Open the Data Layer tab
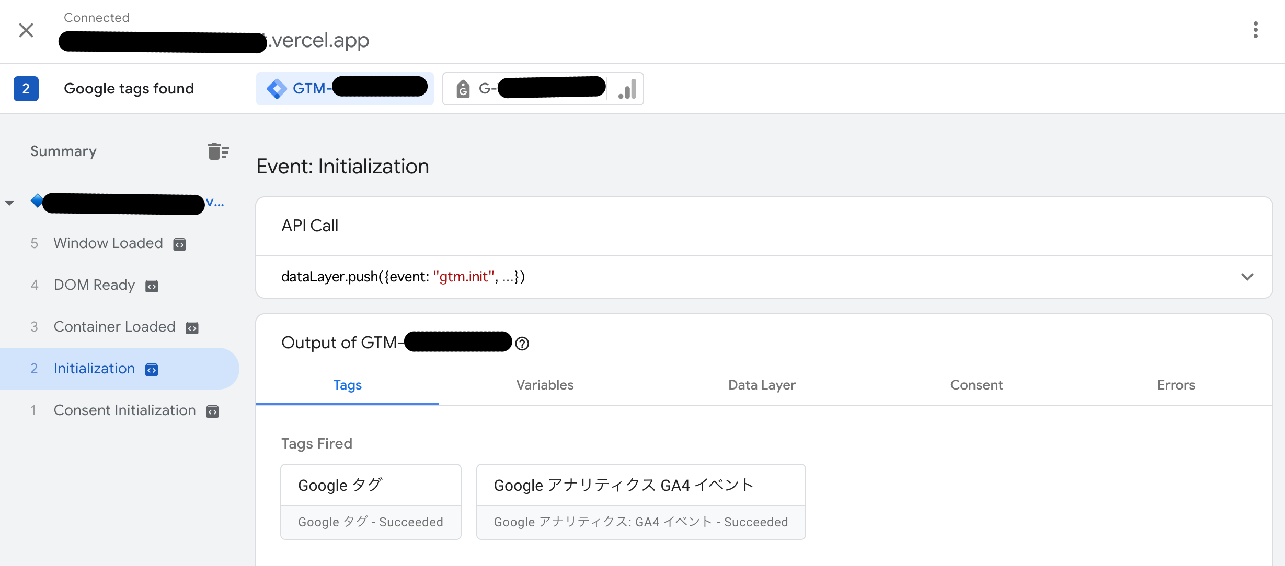Viewport: 1285px width, 566px height. coord(762,385)
